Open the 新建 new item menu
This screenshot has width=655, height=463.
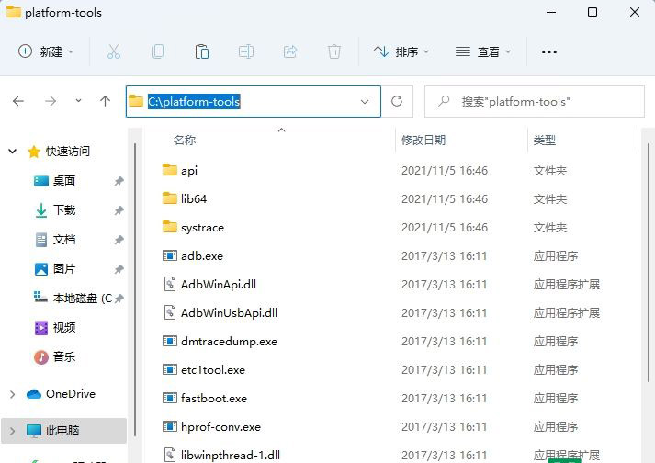[x=46, y=51]
